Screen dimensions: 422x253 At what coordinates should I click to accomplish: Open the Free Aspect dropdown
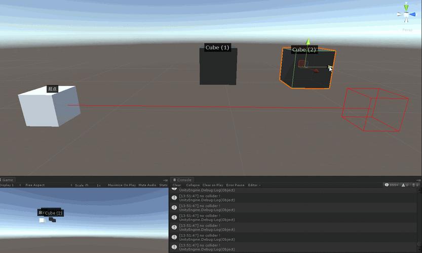[49, 185]
